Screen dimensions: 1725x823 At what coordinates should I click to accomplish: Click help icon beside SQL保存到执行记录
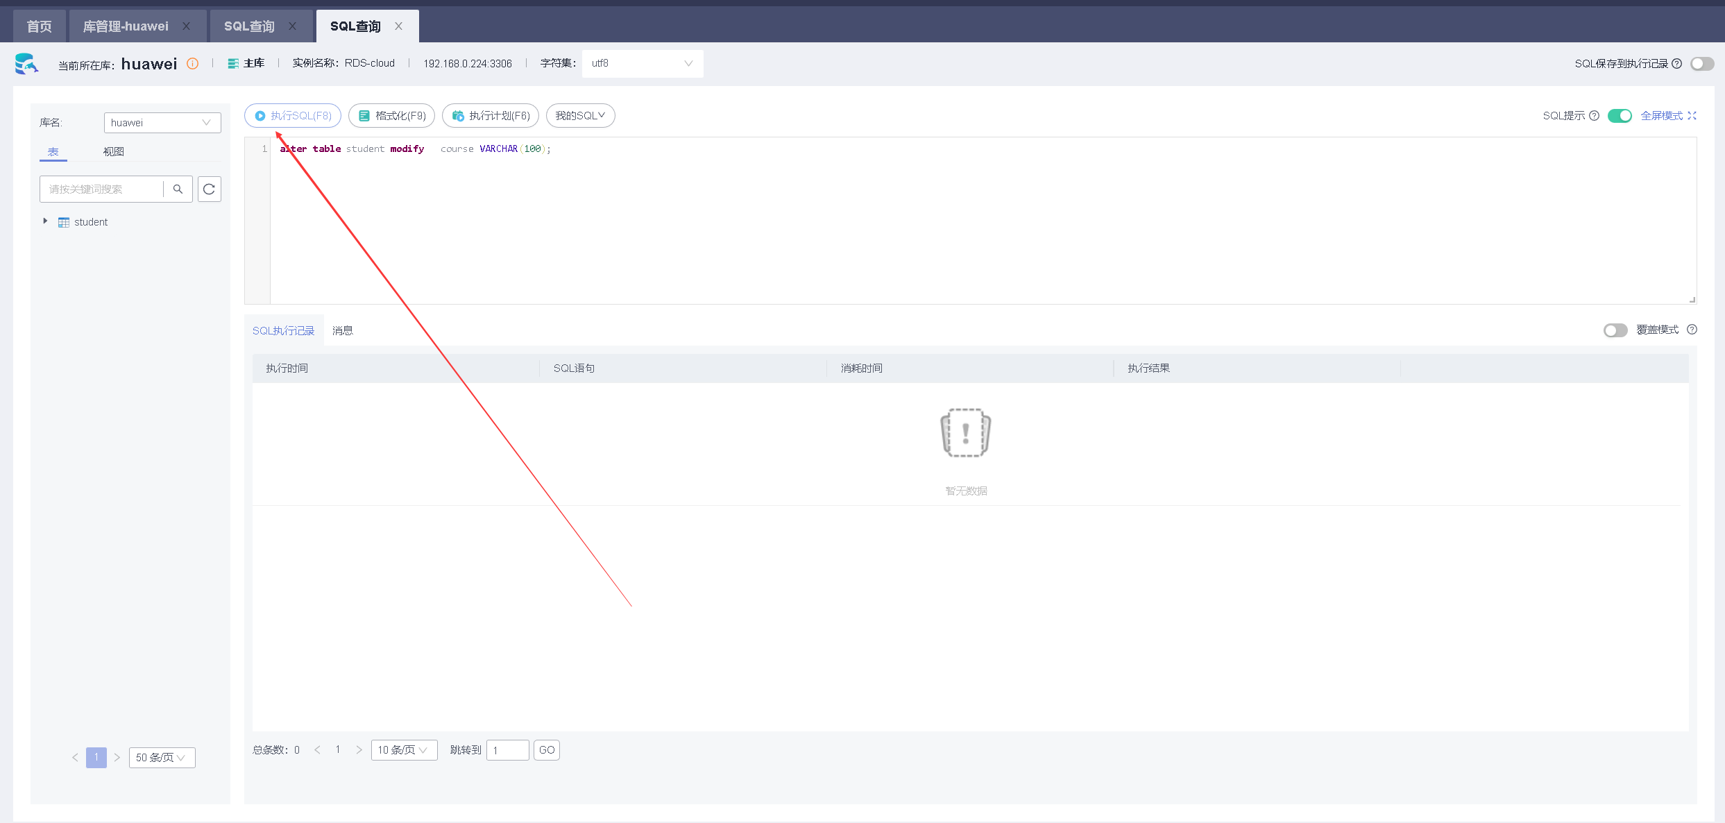1676,63
